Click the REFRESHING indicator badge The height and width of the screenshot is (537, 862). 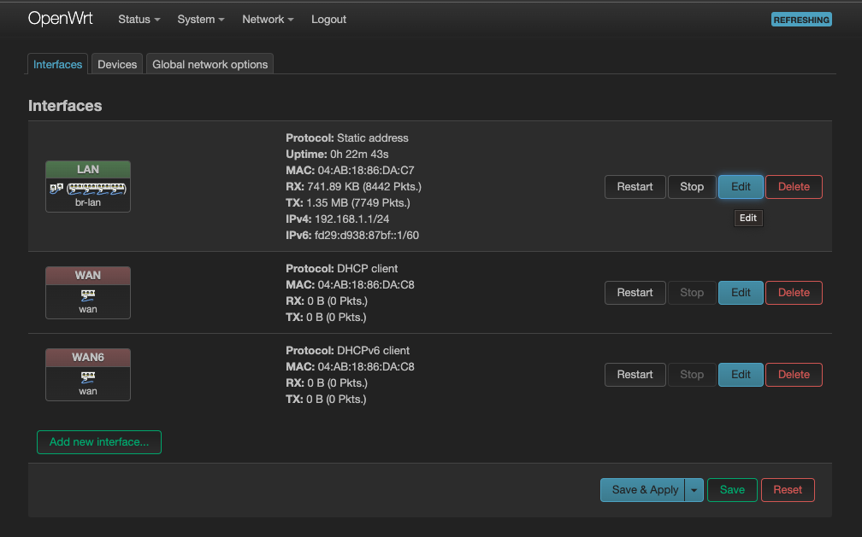[801, 20]
